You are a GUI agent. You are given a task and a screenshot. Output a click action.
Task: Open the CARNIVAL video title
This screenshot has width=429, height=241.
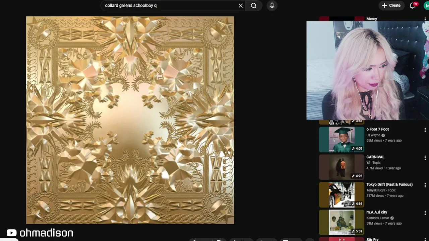375,157
